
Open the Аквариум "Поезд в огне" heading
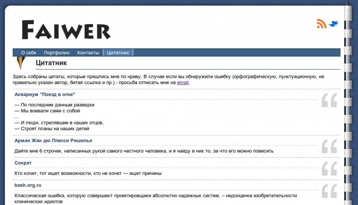pos(45,94)
